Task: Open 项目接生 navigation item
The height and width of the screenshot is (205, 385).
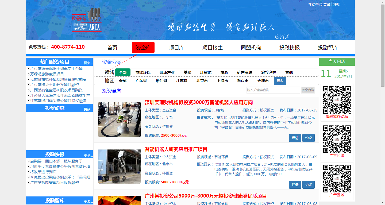Action: [x=213, y=48]
